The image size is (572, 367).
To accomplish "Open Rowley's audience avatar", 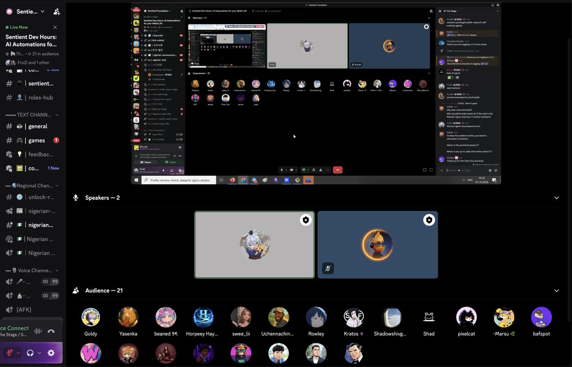I will coord(316,317).
